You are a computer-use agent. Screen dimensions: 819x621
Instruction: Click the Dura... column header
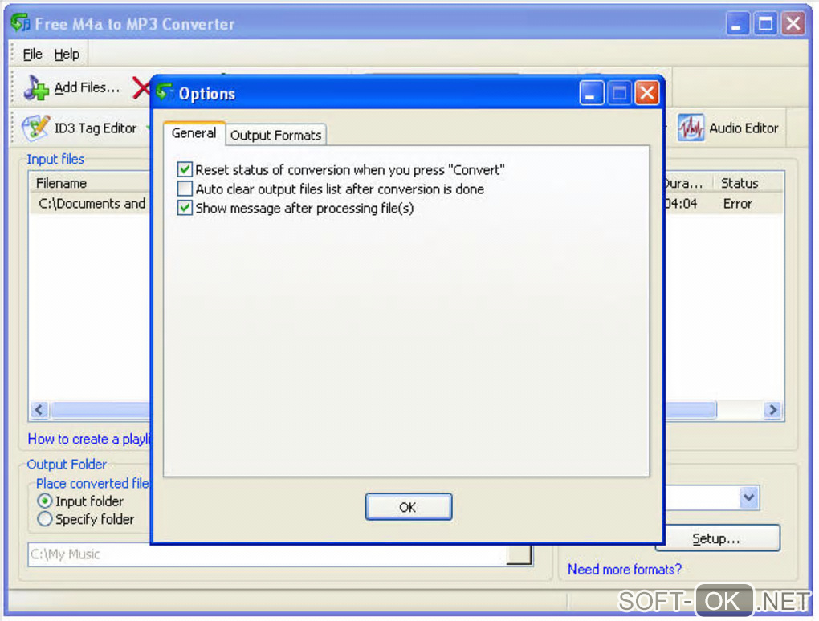pos(687,183)
